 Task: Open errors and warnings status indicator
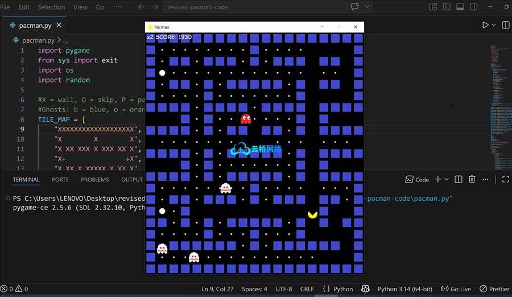tap(14, 289)
